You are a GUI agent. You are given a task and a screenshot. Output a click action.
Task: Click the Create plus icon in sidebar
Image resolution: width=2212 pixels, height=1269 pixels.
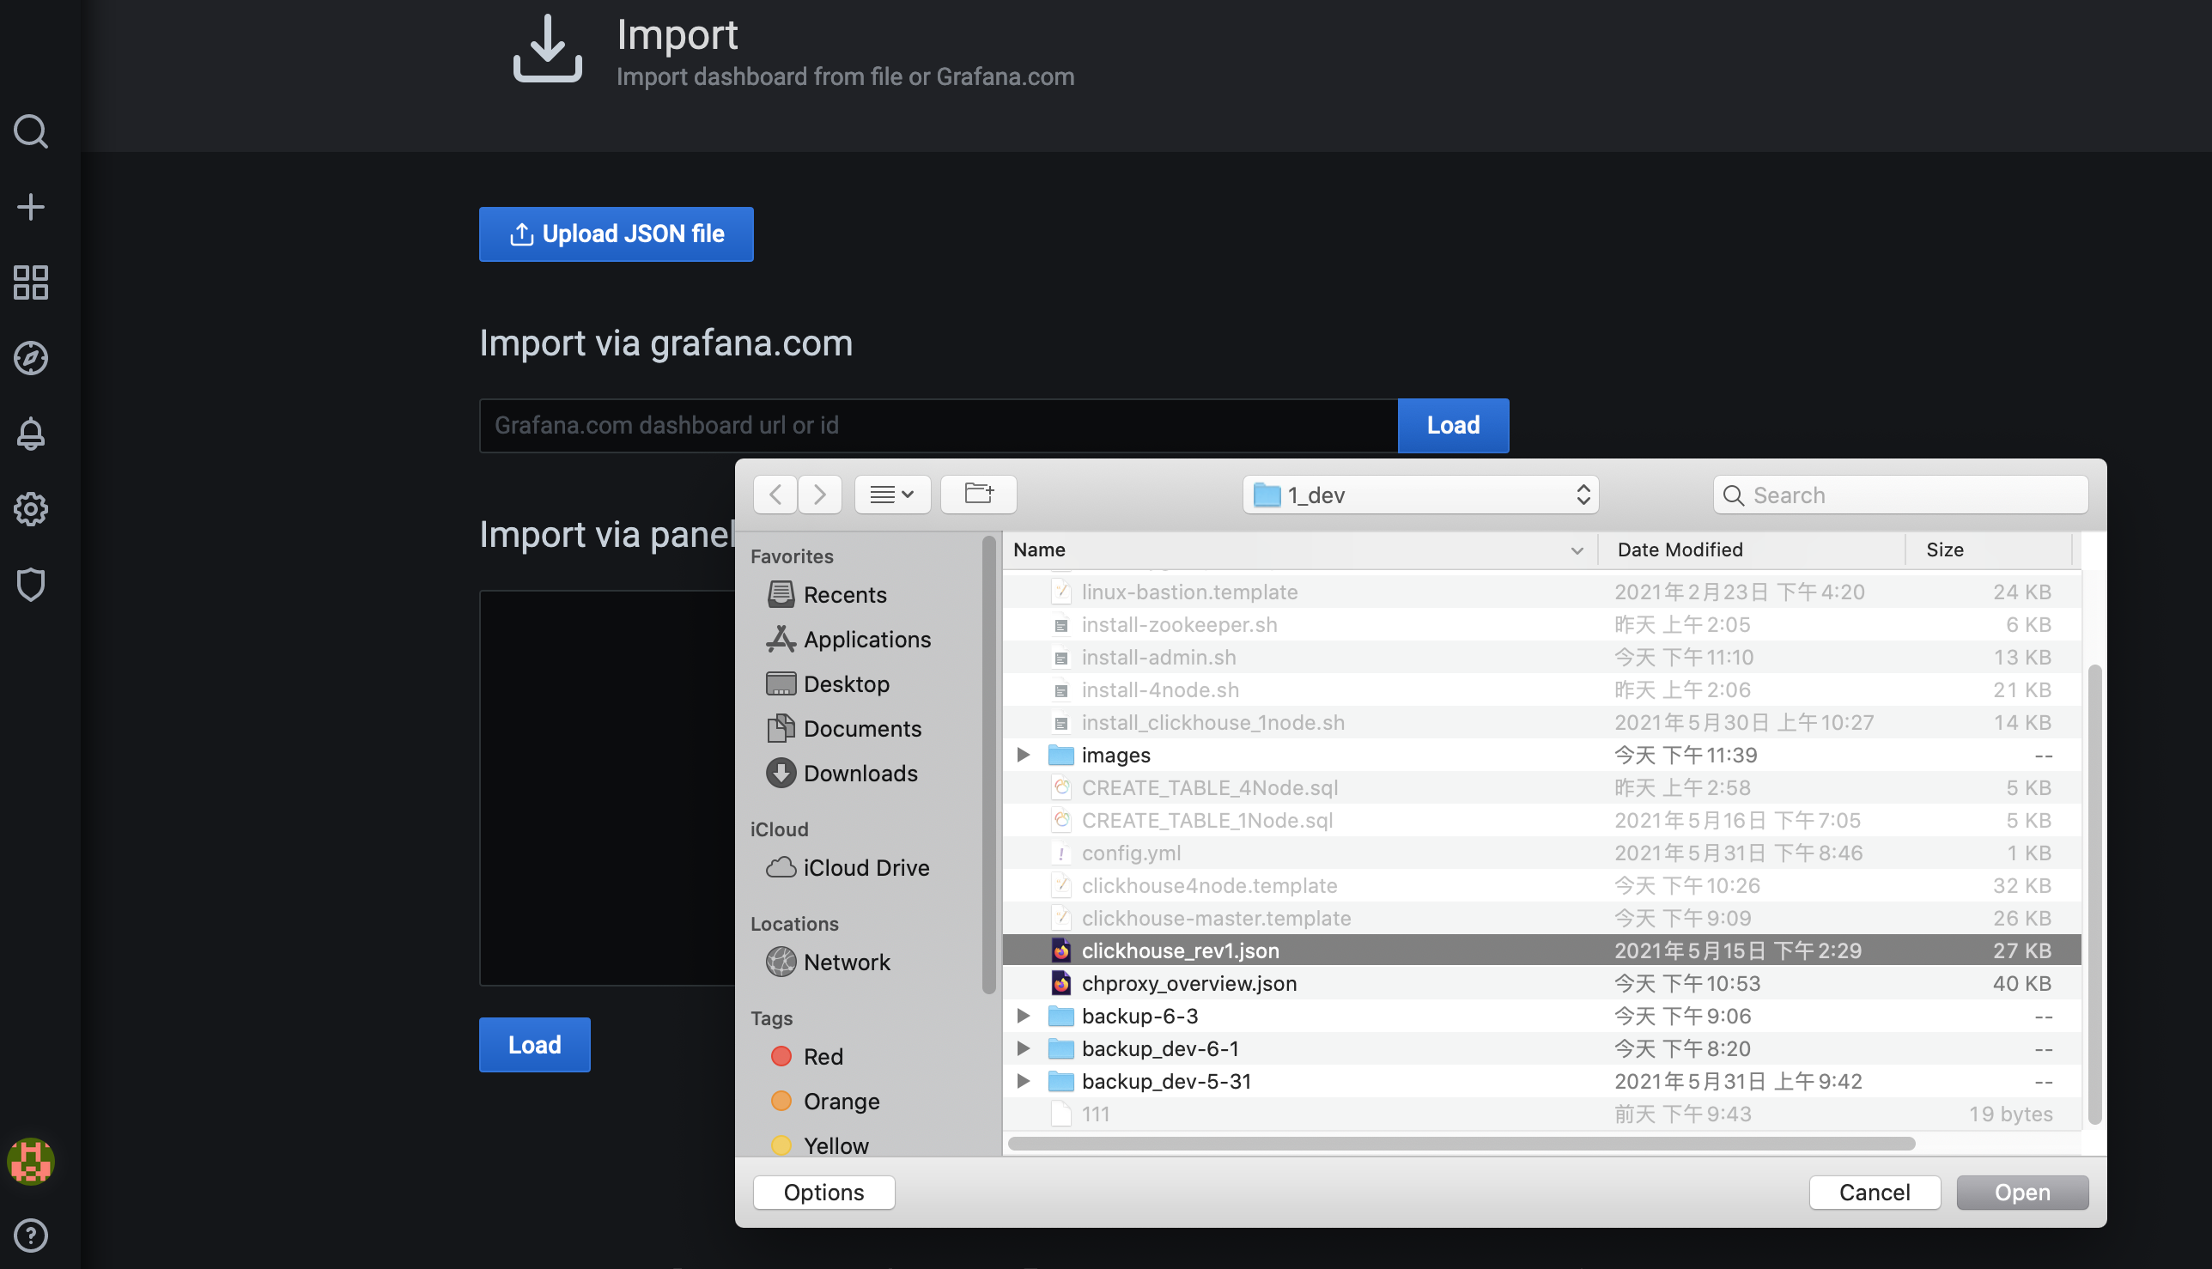tap(31, 208)
